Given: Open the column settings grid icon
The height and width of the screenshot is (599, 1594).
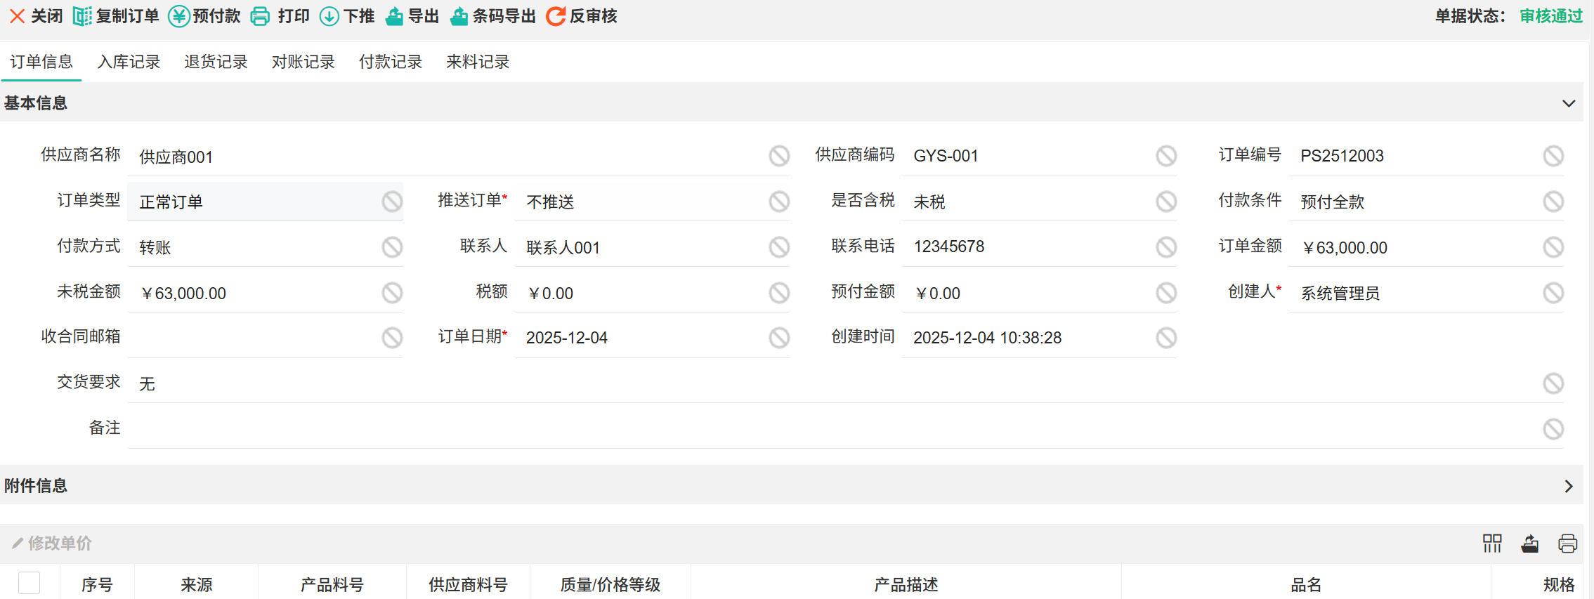Looking at the screenshot, I should click(1492, 543).
